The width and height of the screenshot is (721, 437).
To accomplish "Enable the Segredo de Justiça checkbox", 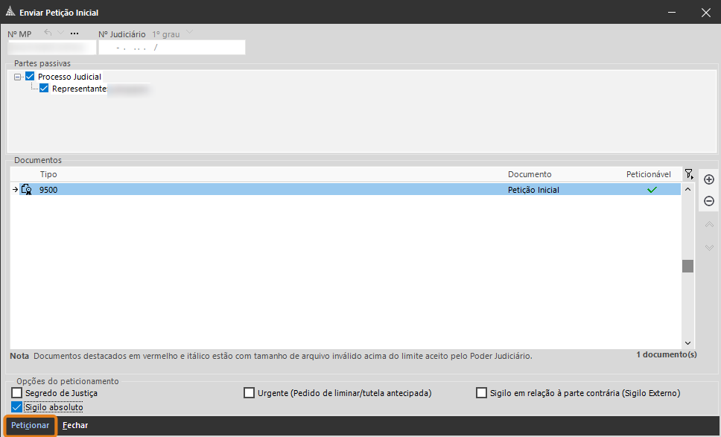I will point(17,393).
